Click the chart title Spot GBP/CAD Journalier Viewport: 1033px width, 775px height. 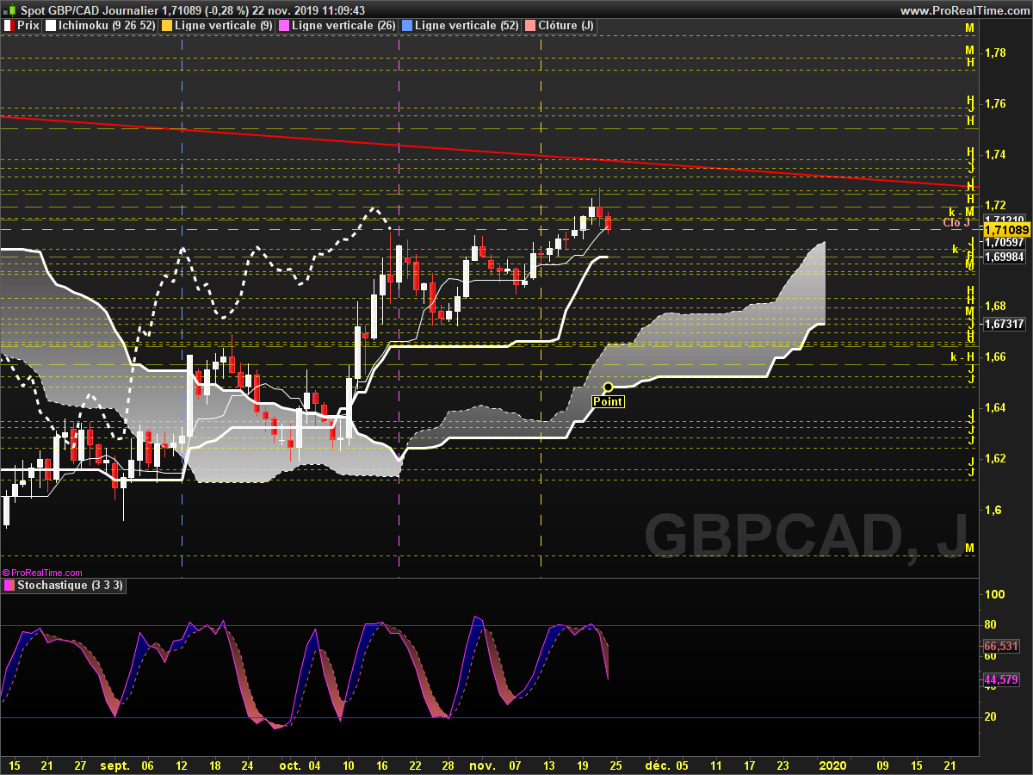pos(90,10)
